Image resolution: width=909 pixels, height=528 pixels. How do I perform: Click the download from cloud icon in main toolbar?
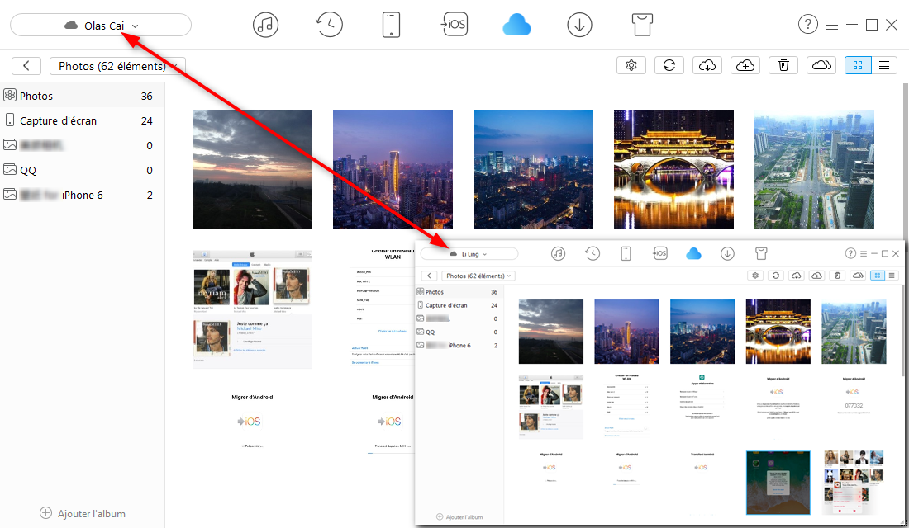pos(707,65)
